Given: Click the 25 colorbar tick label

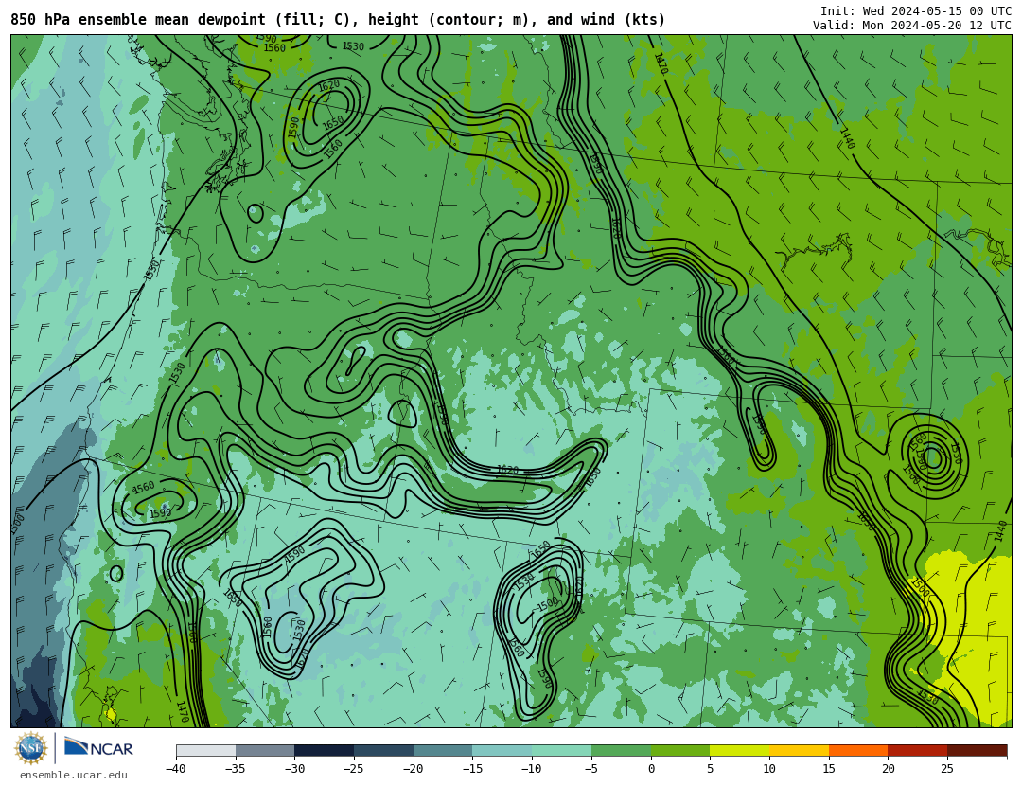Looking at the screenshot, I should (x=947, y=769).
